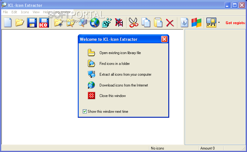Choose Download icons from the Internet

[124, 85]
